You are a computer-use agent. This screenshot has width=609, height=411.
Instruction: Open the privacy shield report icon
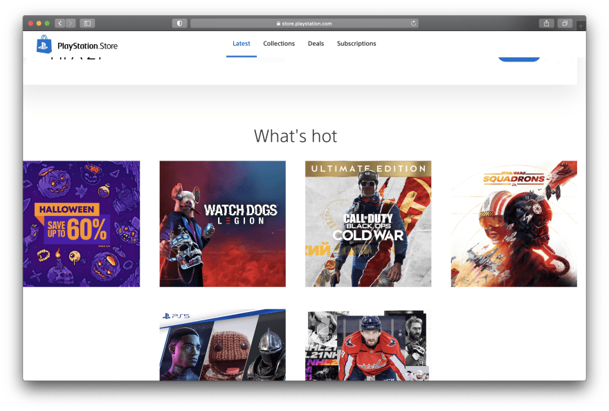coord(179,24)
